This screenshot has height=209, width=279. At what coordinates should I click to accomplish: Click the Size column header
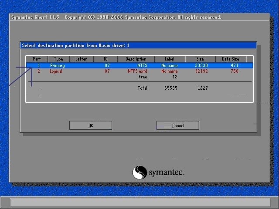[x=200, y=59]
